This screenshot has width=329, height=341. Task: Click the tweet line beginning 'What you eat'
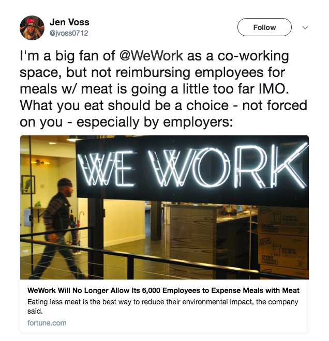(163, 105)
